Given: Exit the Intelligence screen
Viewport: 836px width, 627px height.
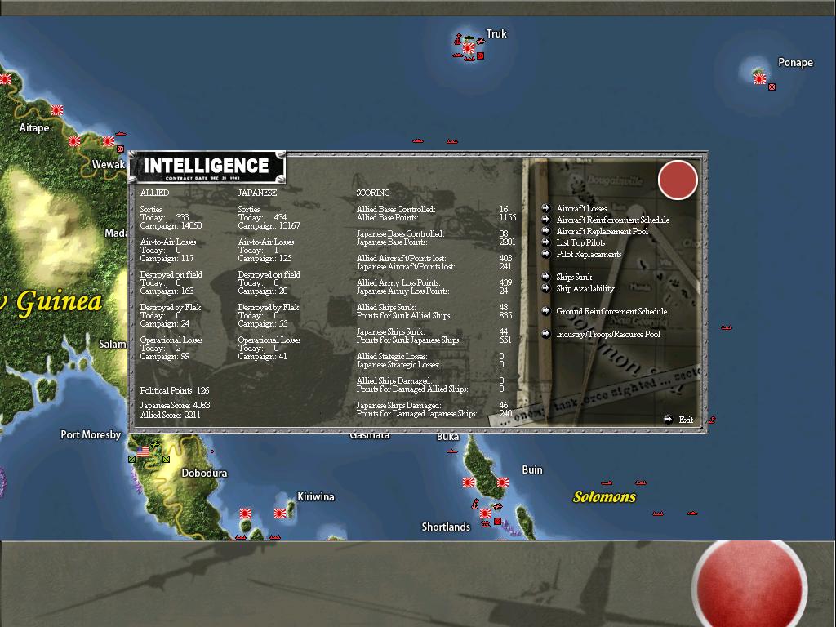Looking at the screenshot, I should 679,420.
